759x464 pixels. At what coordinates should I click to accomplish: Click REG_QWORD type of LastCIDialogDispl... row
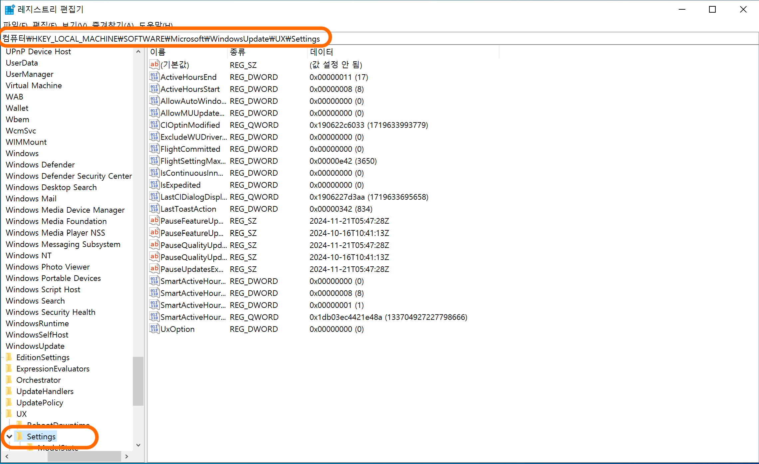[254, 197]
